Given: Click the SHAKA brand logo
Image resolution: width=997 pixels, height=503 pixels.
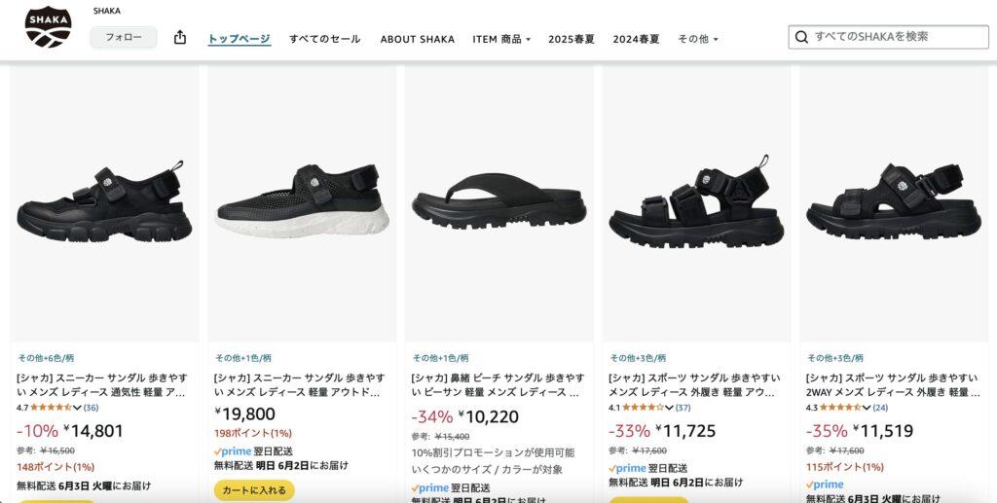Looking at the screenshot, I should click(49, 27).
